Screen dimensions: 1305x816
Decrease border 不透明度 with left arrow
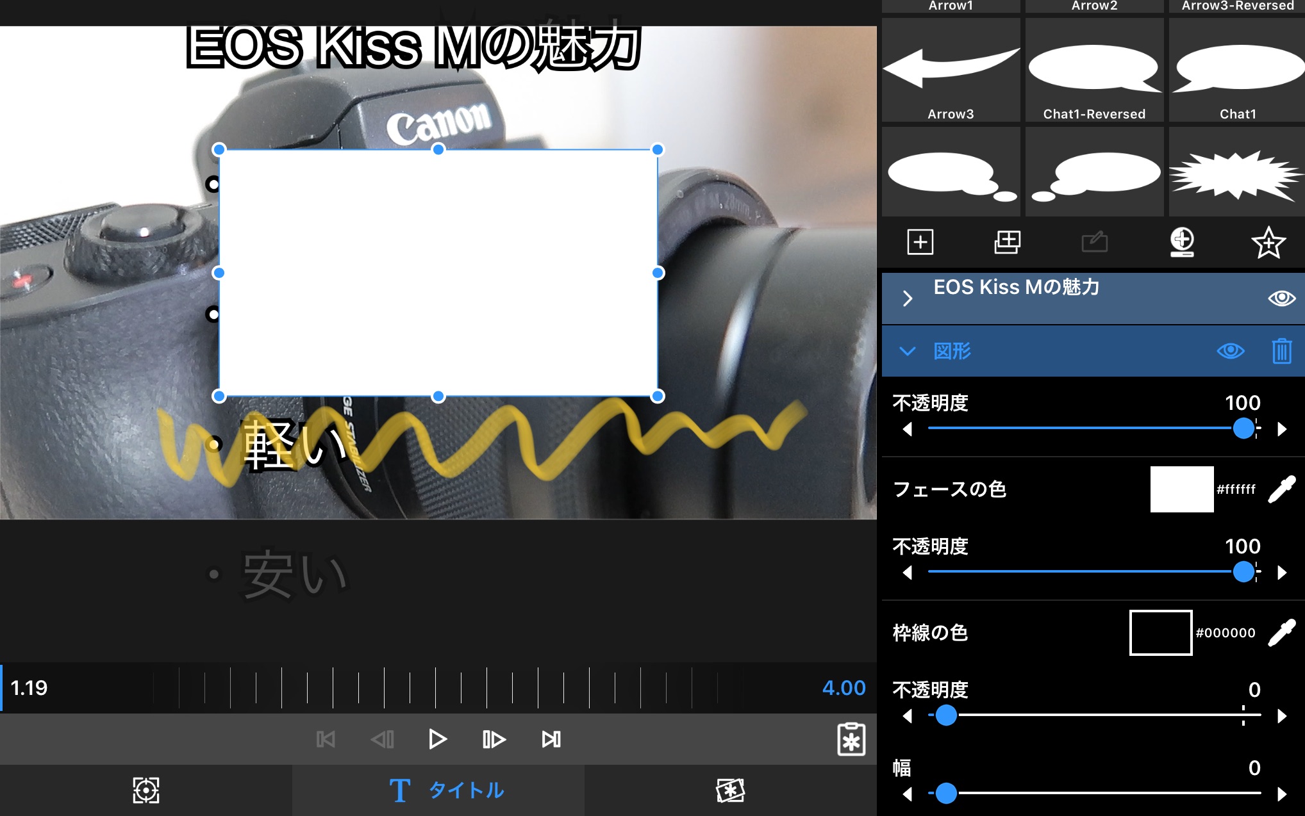[x=907, y=715]
